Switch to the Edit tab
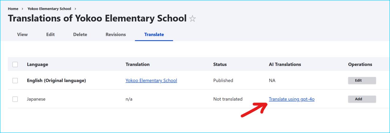The width and height of the screenshot is (390, 133). pos(50,34)
